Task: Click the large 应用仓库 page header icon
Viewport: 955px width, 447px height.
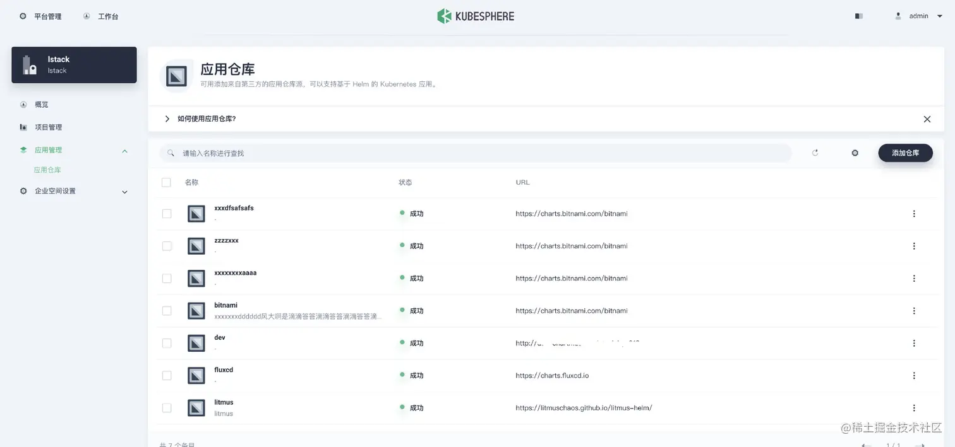Action: (x=176, y=76)
